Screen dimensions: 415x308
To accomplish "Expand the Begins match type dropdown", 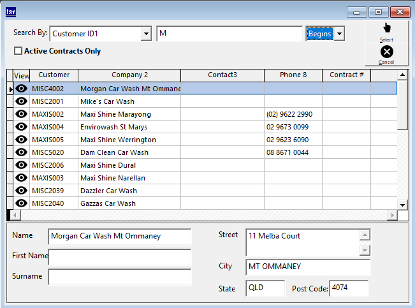I will click(x=339, y=34).
